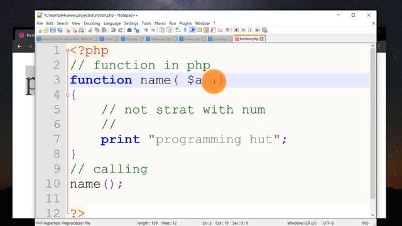Click the Zoom In toolbar icon
Image resolution: width=402 pixels, height=226 pixels.
click(x=146, y=30)
